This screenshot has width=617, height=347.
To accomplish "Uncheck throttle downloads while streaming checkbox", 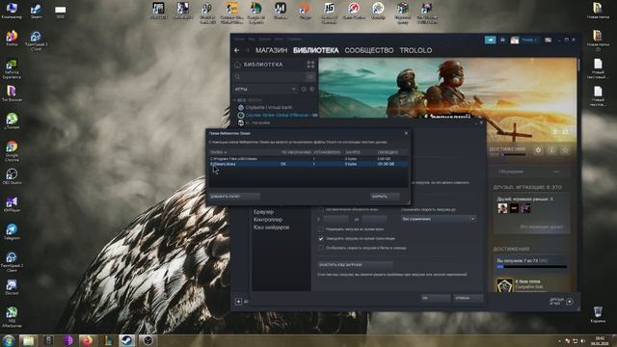I will click(321, 238).
